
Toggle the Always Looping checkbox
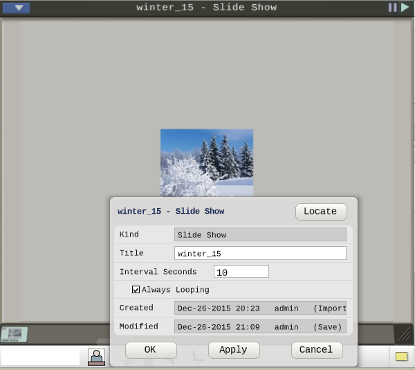[x=136, y=290]
